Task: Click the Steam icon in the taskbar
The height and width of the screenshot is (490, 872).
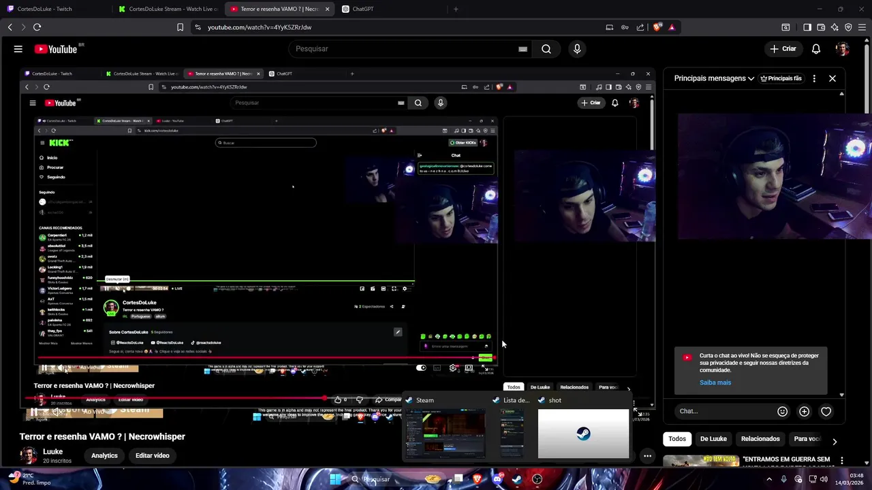Action: point(517,479)
